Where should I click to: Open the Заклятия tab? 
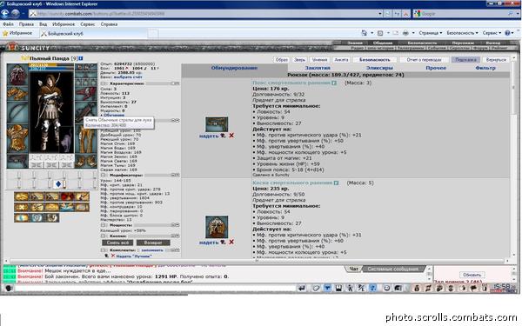318,68
